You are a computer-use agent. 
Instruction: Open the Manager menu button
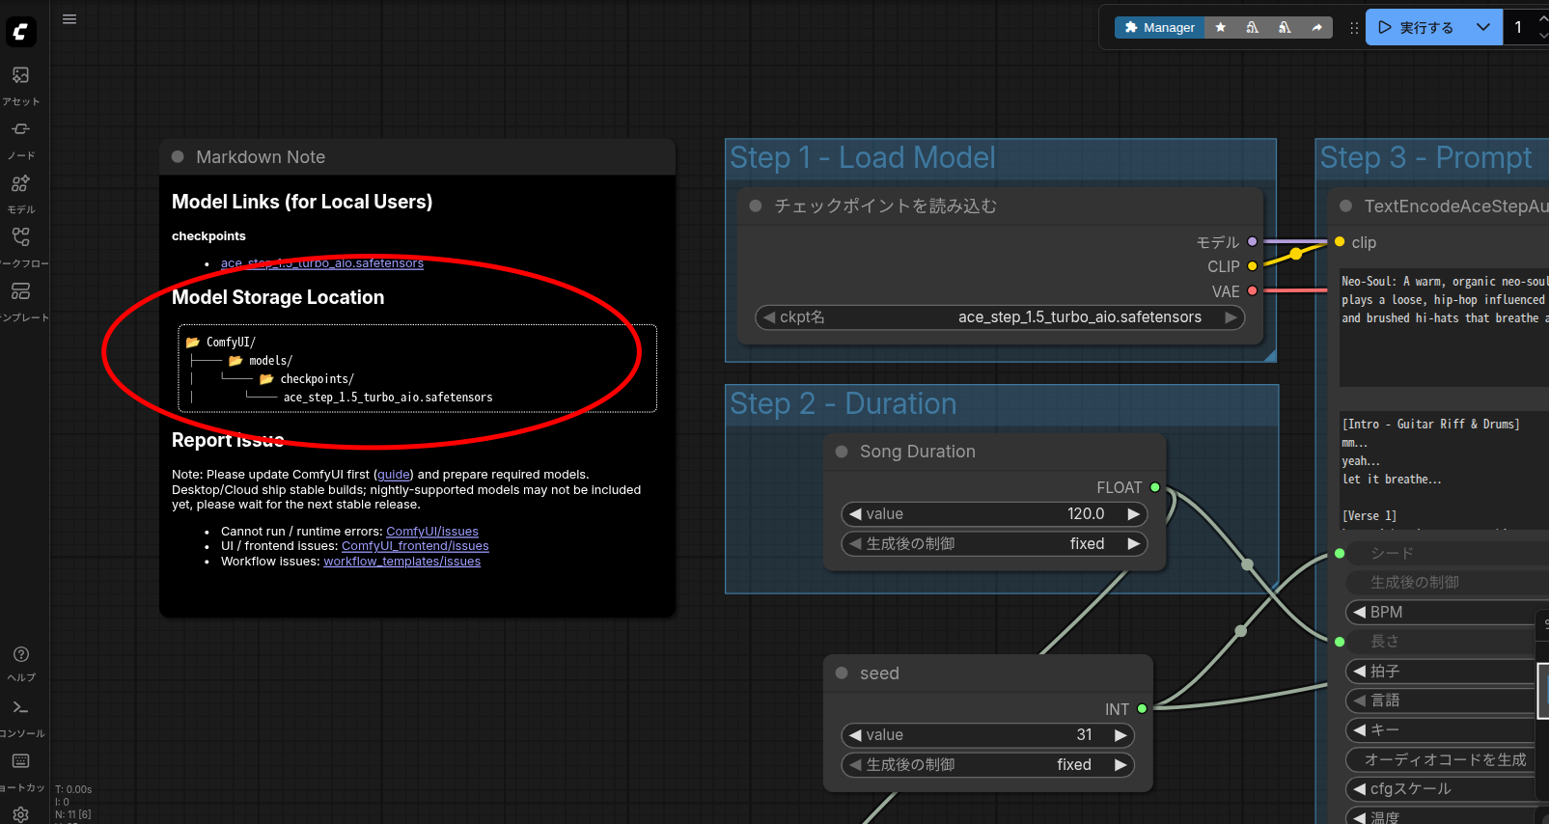[x=1159, y=28]
